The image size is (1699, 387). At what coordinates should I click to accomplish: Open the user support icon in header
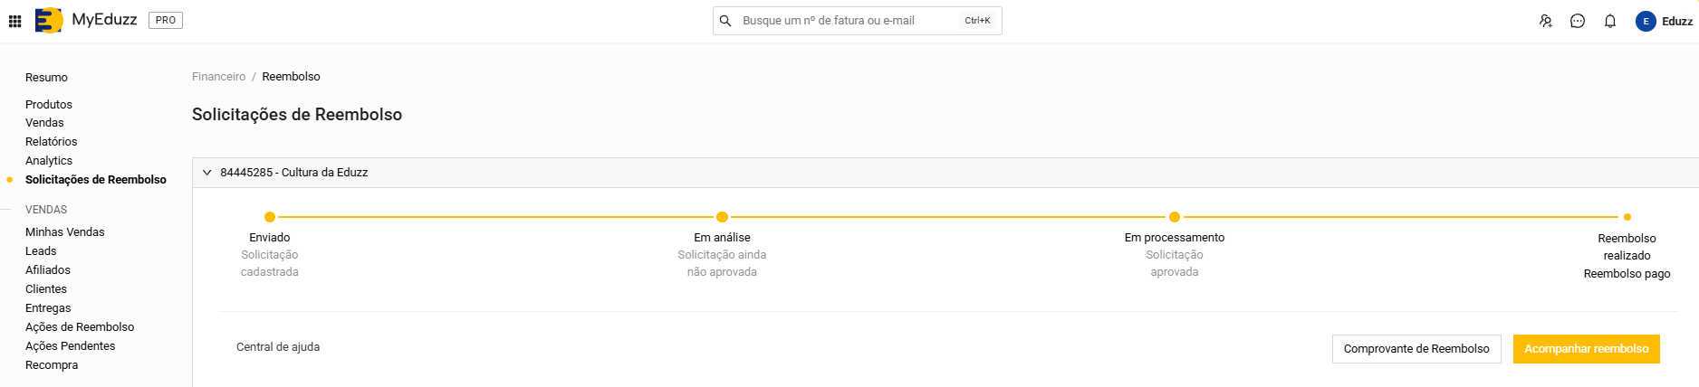(x=1545, y=21)
